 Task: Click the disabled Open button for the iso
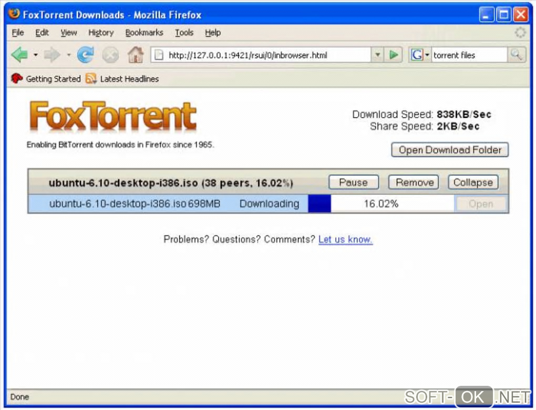point(481,204)
